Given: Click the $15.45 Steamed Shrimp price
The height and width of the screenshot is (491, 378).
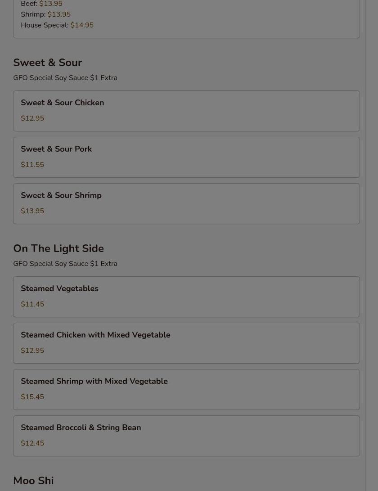Looking at the screenshot, I should [x=32, y=397].
